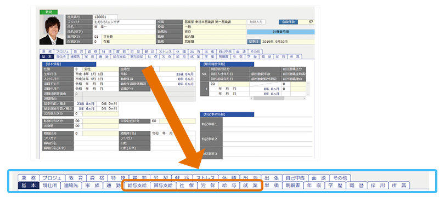The width and height of the screenshot is (439, 197).
Task: Click the left scroll arrow of the 雇用履歴 table
Action: coord(252,98)
